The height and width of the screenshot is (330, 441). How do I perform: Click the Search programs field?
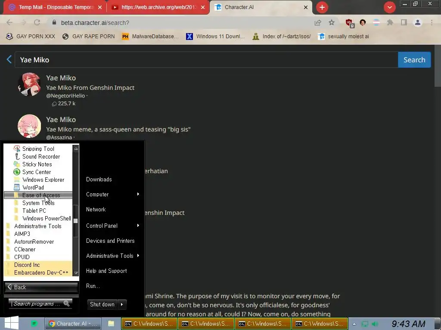tap(40, 304)
